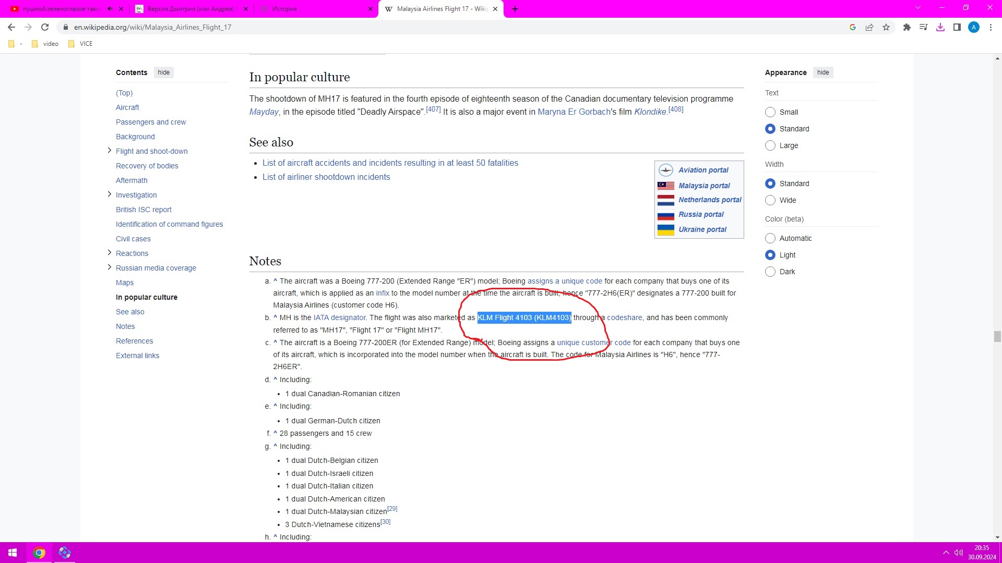Open List of airliner shootdown incidents
1002x563 pixels.
pos(326,177)
